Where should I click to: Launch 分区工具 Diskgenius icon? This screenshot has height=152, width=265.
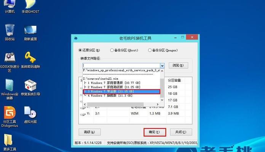pos(10,117)
